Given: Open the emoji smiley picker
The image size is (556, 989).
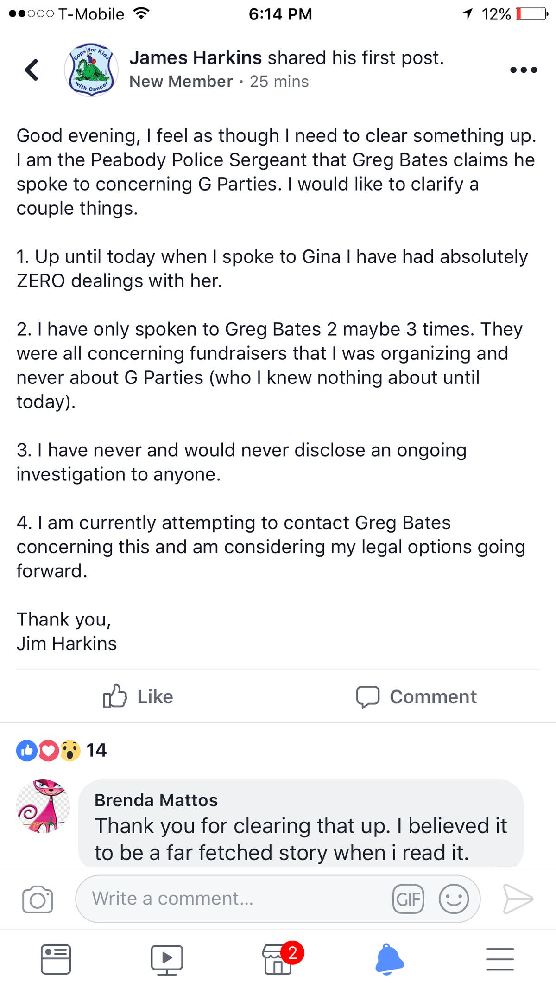Looking at the screenshot, I should tap(454, 899).
